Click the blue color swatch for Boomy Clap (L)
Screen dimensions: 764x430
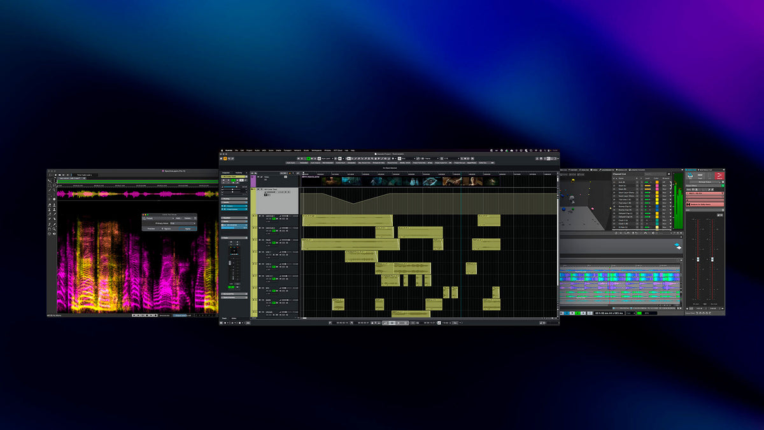point(657,206)
